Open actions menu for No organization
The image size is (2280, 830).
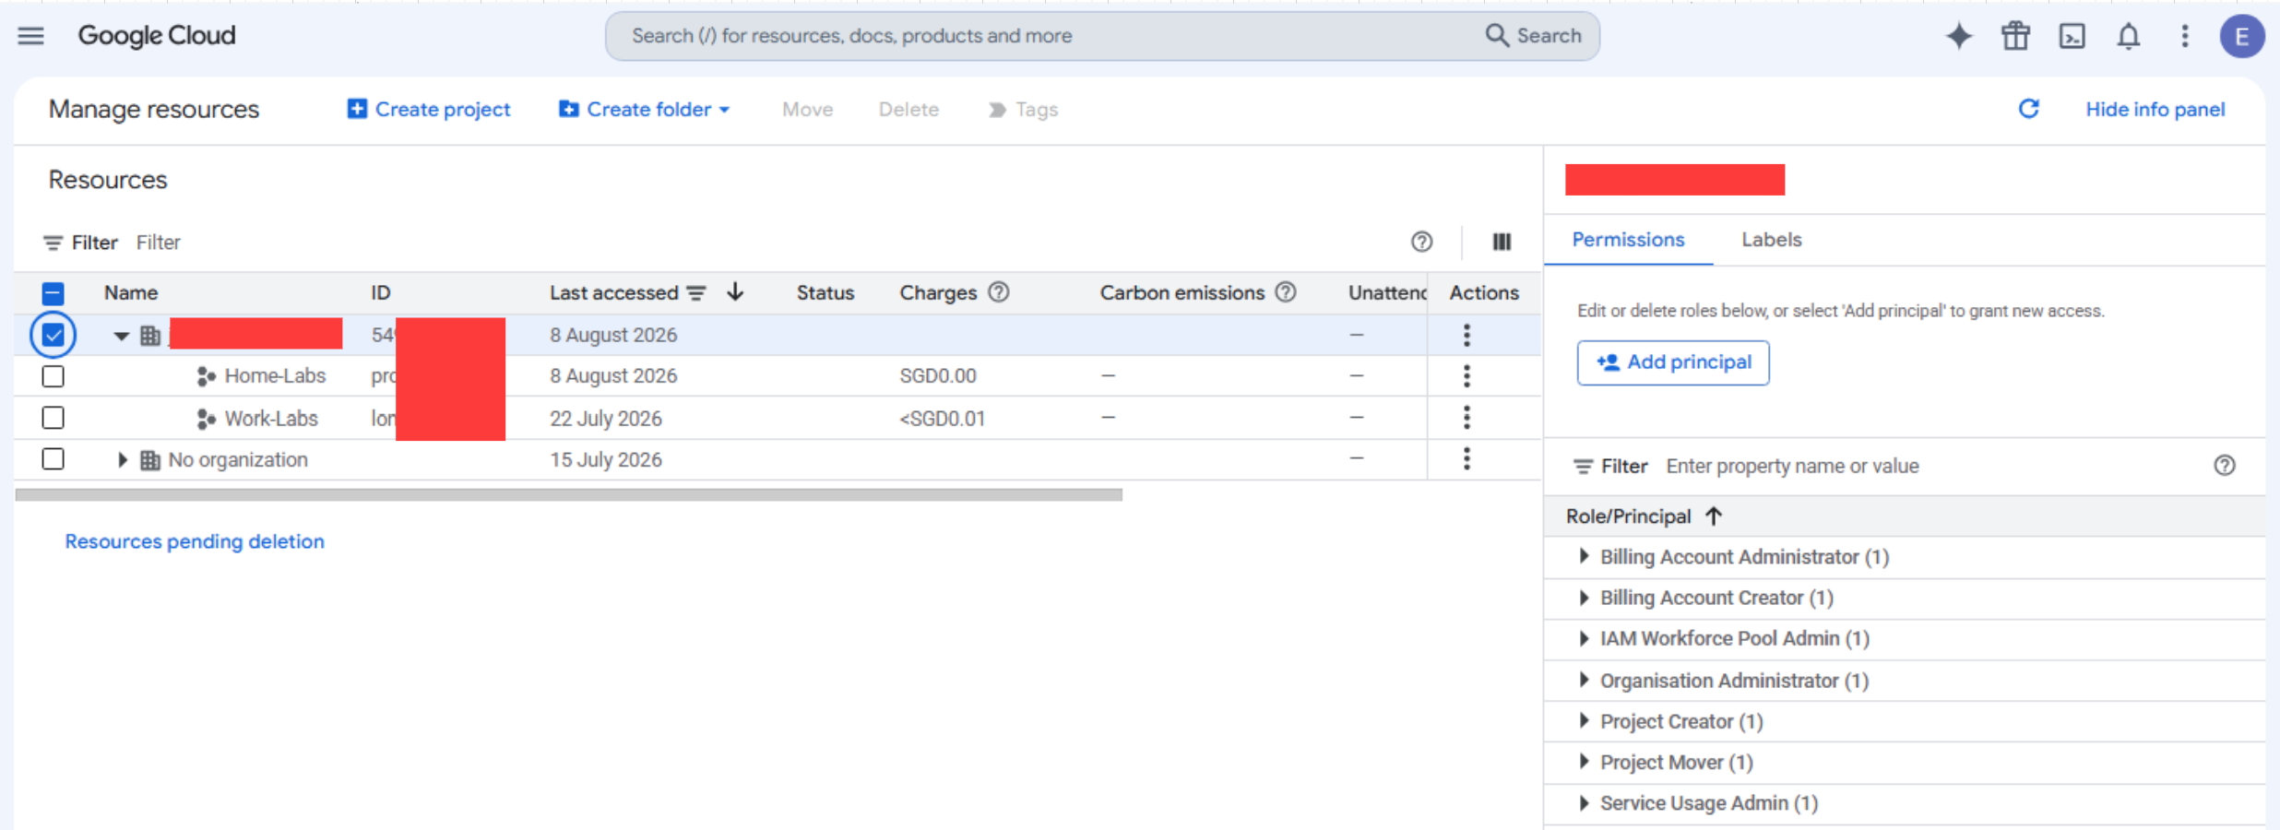click(1467, 459)
